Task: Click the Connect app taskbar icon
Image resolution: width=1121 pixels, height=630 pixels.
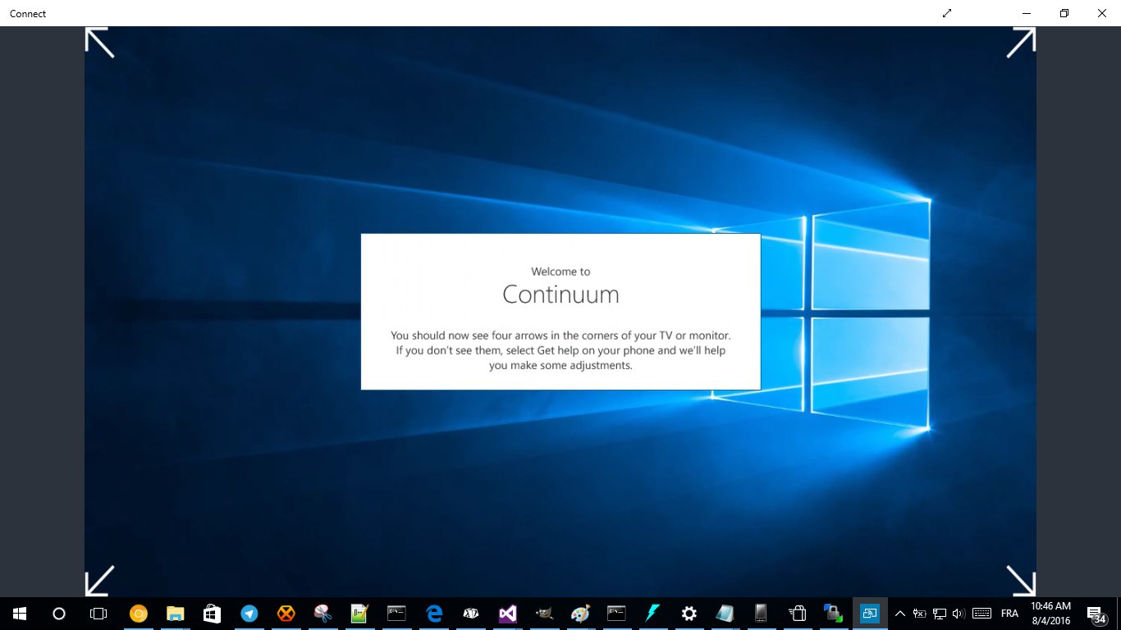Action: point(870,614)
